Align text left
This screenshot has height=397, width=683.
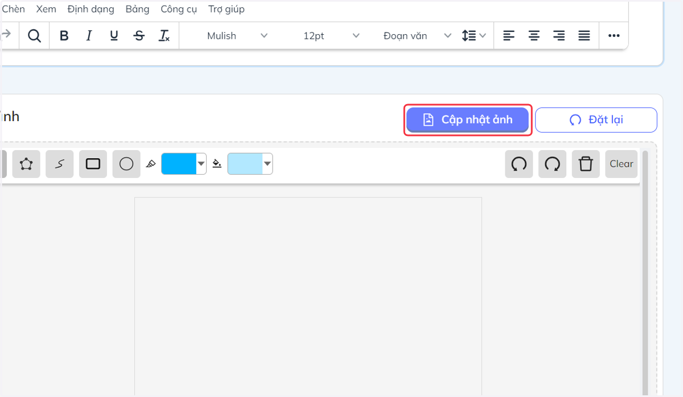(509, 36)
